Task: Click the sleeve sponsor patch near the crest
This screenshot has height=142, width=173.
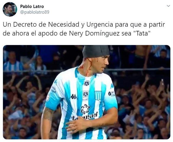Action: tap(111, 94)
